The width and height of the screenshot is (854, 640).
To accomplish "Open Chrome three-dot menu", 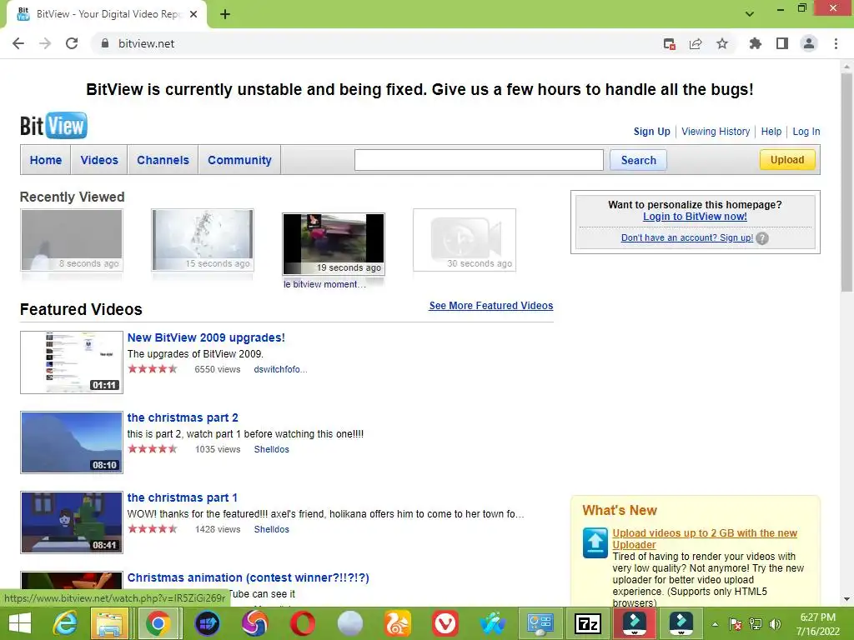I will click(x=836, y=43).
